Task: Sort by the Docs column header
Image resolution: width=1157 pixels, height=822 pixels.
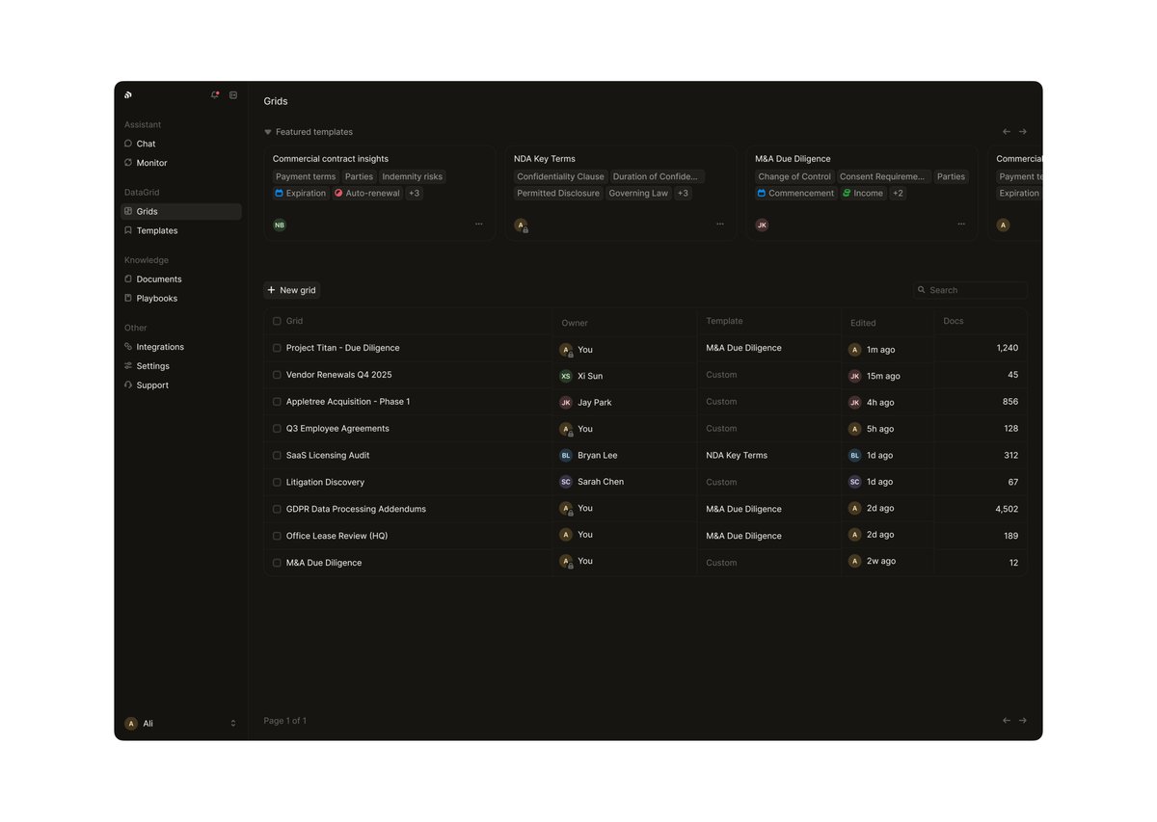Action: pyautogui.click(x=954, y=321)
